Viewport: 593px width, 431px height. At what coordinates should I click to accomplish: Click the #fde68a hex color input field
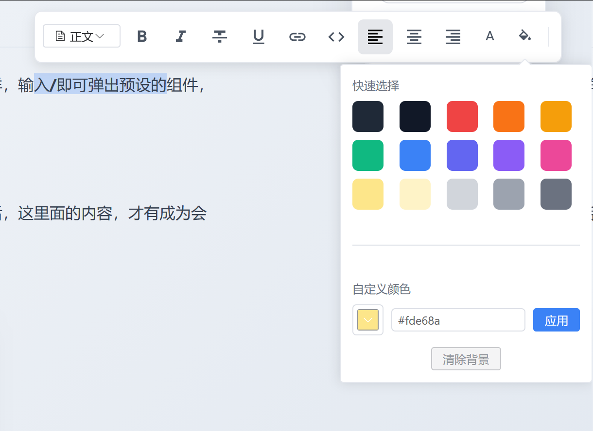pos(458,319)
